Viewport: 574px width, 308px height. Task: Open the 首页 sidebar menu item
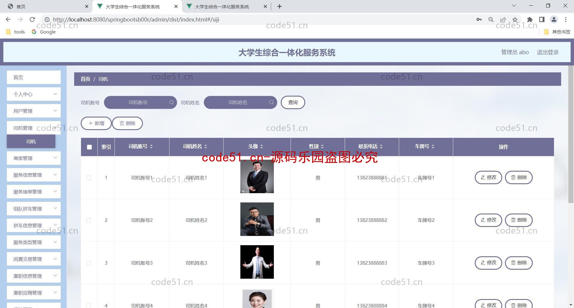pos(34,77)
